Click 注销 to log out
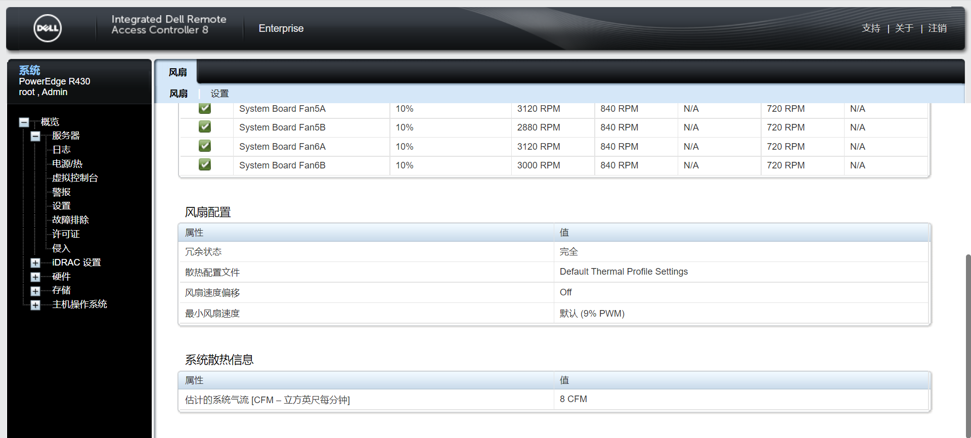Viewport: 971px width, 438px height. 937,28
